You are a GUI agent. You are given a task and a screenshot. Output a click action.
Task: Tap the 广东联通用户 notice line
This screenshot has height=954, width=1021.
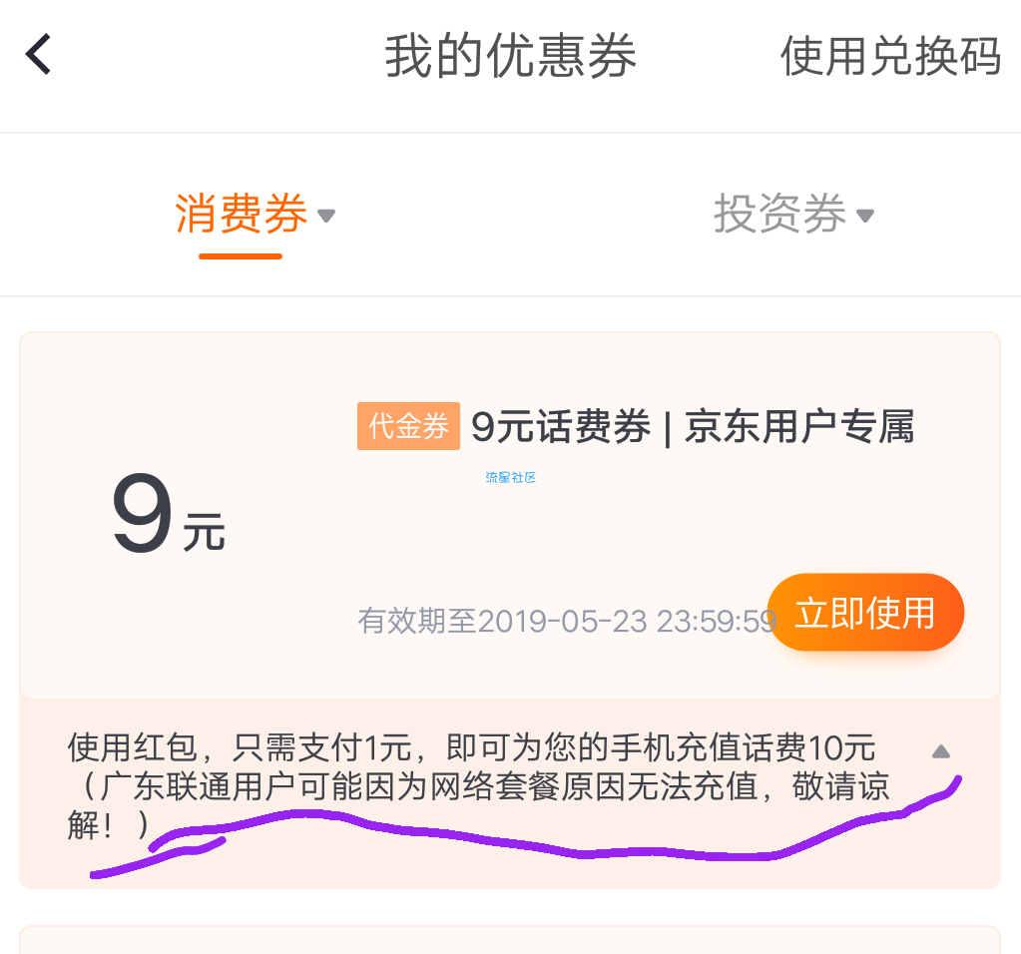[479, 786]
